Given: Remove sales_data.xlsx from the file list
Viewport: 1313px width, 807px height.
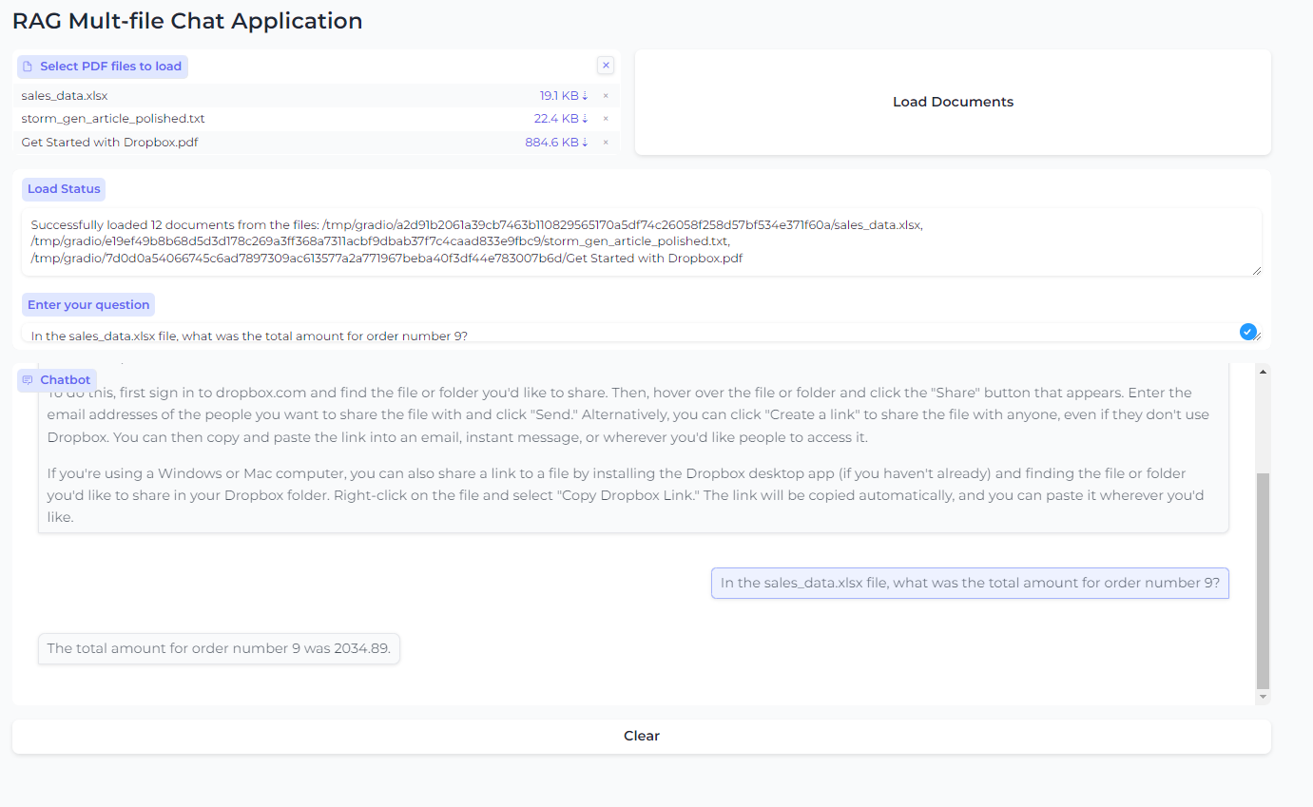Looking at the screenshot, I should pos(606,95).
